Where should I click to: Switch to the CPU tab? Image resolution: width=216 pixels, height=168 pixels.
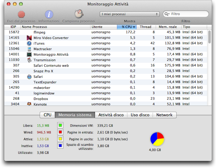(x=48, y=115)
